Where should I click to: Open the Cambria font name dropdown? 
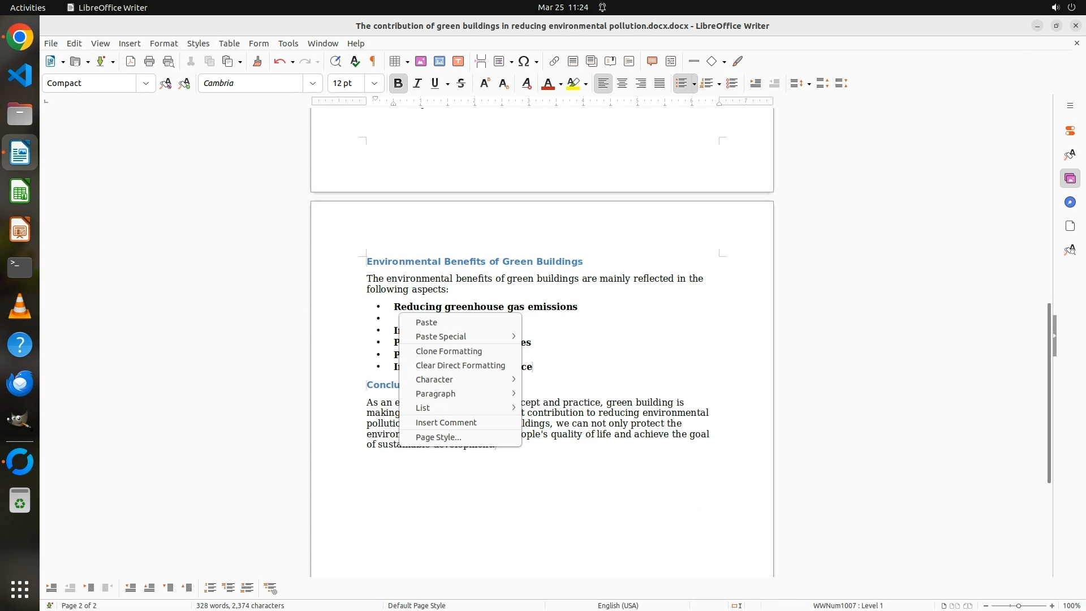313,84
